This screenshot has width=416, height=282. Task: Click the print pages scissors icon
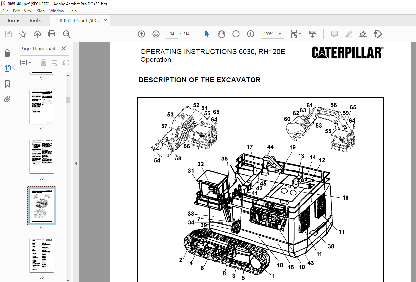(55, 62)
